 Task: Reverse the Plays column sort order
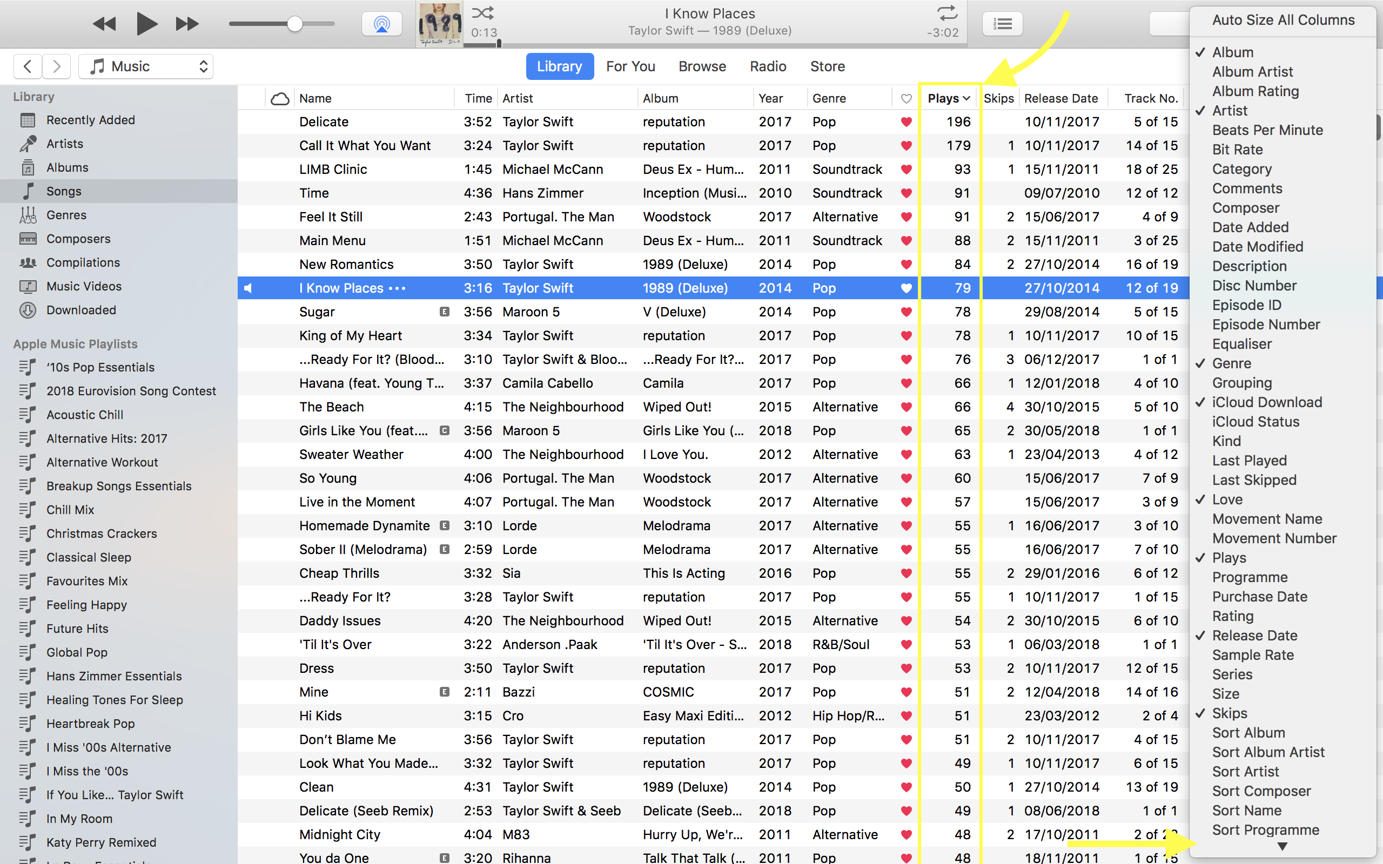[946, 98]
